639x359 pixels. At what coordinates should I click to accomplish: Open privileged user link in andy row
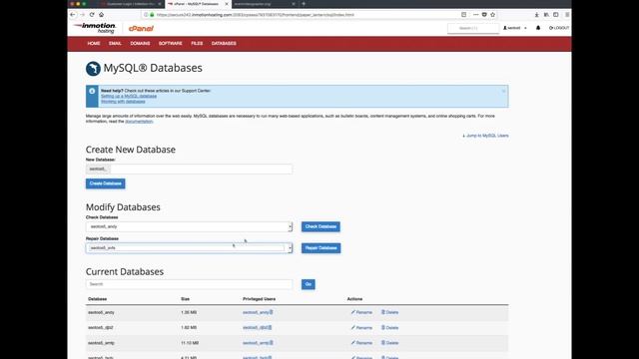point(256,312)
